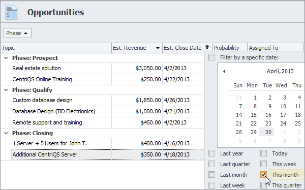This screenshot has height=190, width=305.
Task: Check the Last week filter
Action: (x=211, y=185)
